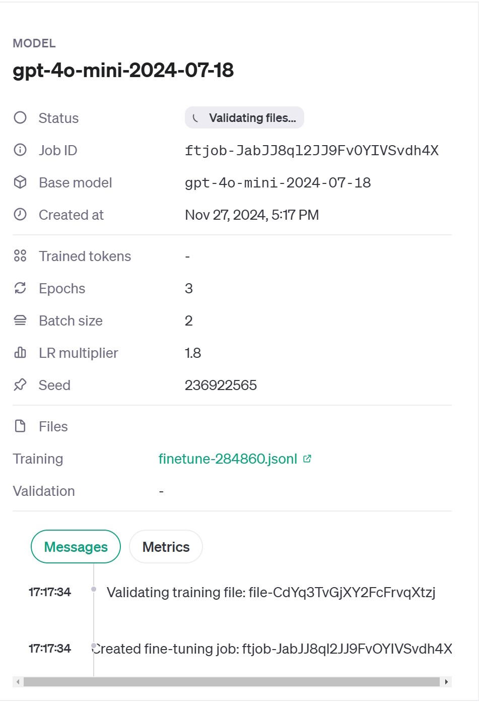Switch to the Messages tab
The width and height of the screenshot is (479, 703).
coord(76,547)
